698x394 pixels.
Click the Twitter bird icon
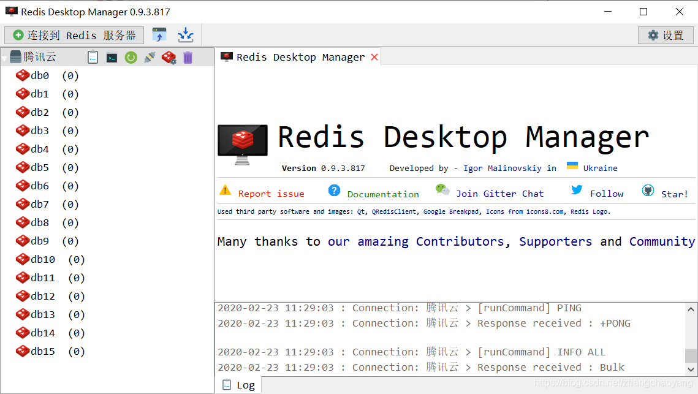click(577, 190)
